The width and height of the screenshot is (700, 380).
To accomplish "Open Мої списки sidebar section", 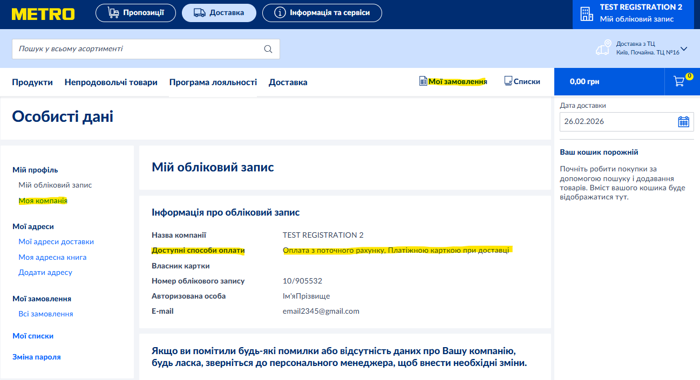I will point(33,336).
